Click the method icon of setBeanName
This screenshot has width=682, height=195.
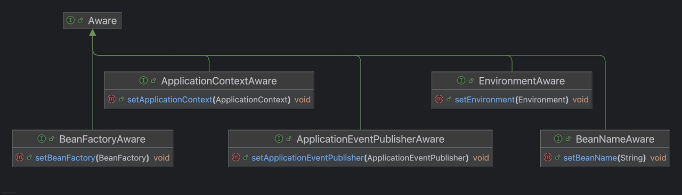click(548, 157)
